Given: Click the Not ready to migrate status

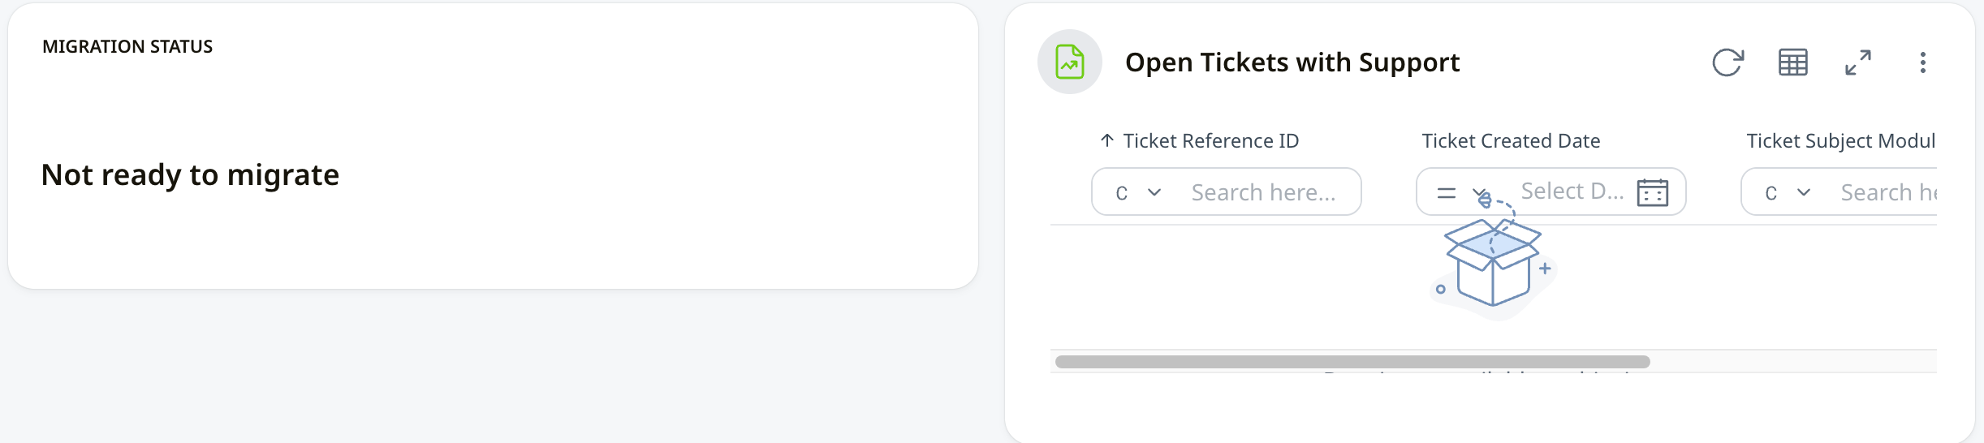Looking at the screenshot, I should click(190, 175).
